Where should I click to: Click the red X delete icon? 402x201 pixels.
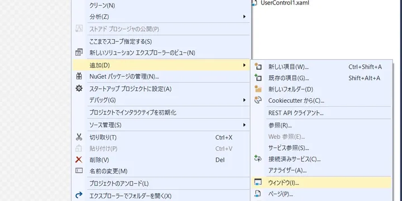point(79,160)
